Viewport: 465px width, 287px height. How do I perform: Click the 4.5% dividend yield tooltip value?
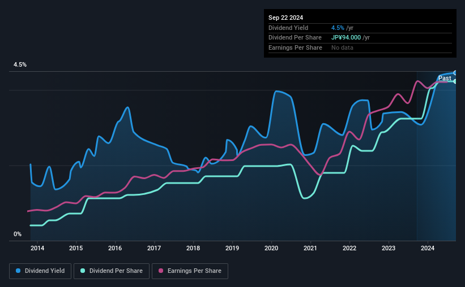[x=338, y=28]
